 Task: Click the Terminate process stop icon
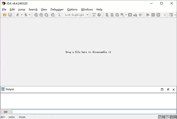coord(158,15)
